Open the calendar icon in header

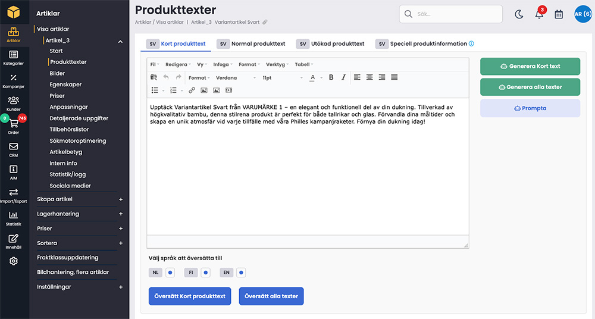pos(559,14)
